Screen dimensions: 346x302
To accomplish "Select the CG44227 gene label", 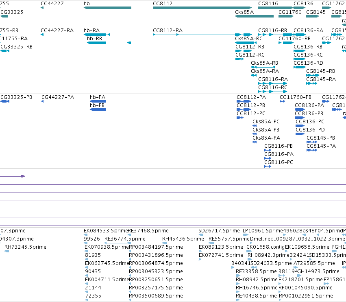I will 52,4.
